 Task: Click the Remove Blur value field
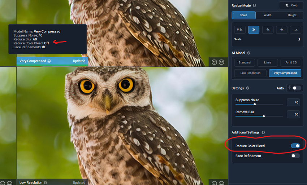pyautogui.click(x=293, y=114)
